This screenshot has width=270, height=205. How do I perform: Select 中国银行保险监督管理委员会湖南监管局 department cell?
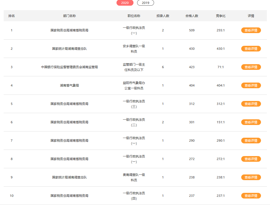(69, 67)
